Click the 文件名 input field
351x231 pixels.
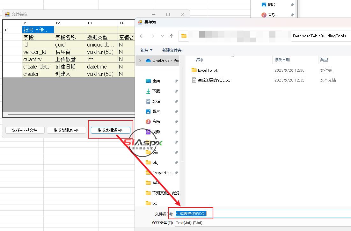pos(261,214)
